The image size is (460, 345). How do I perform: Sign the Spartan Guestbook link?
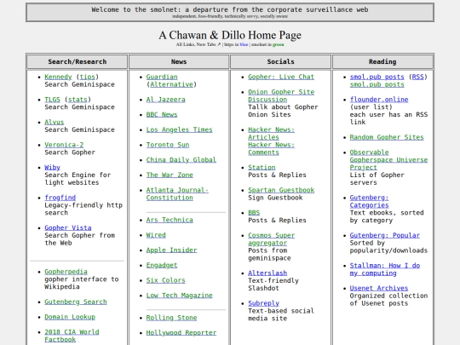point(281,190)
